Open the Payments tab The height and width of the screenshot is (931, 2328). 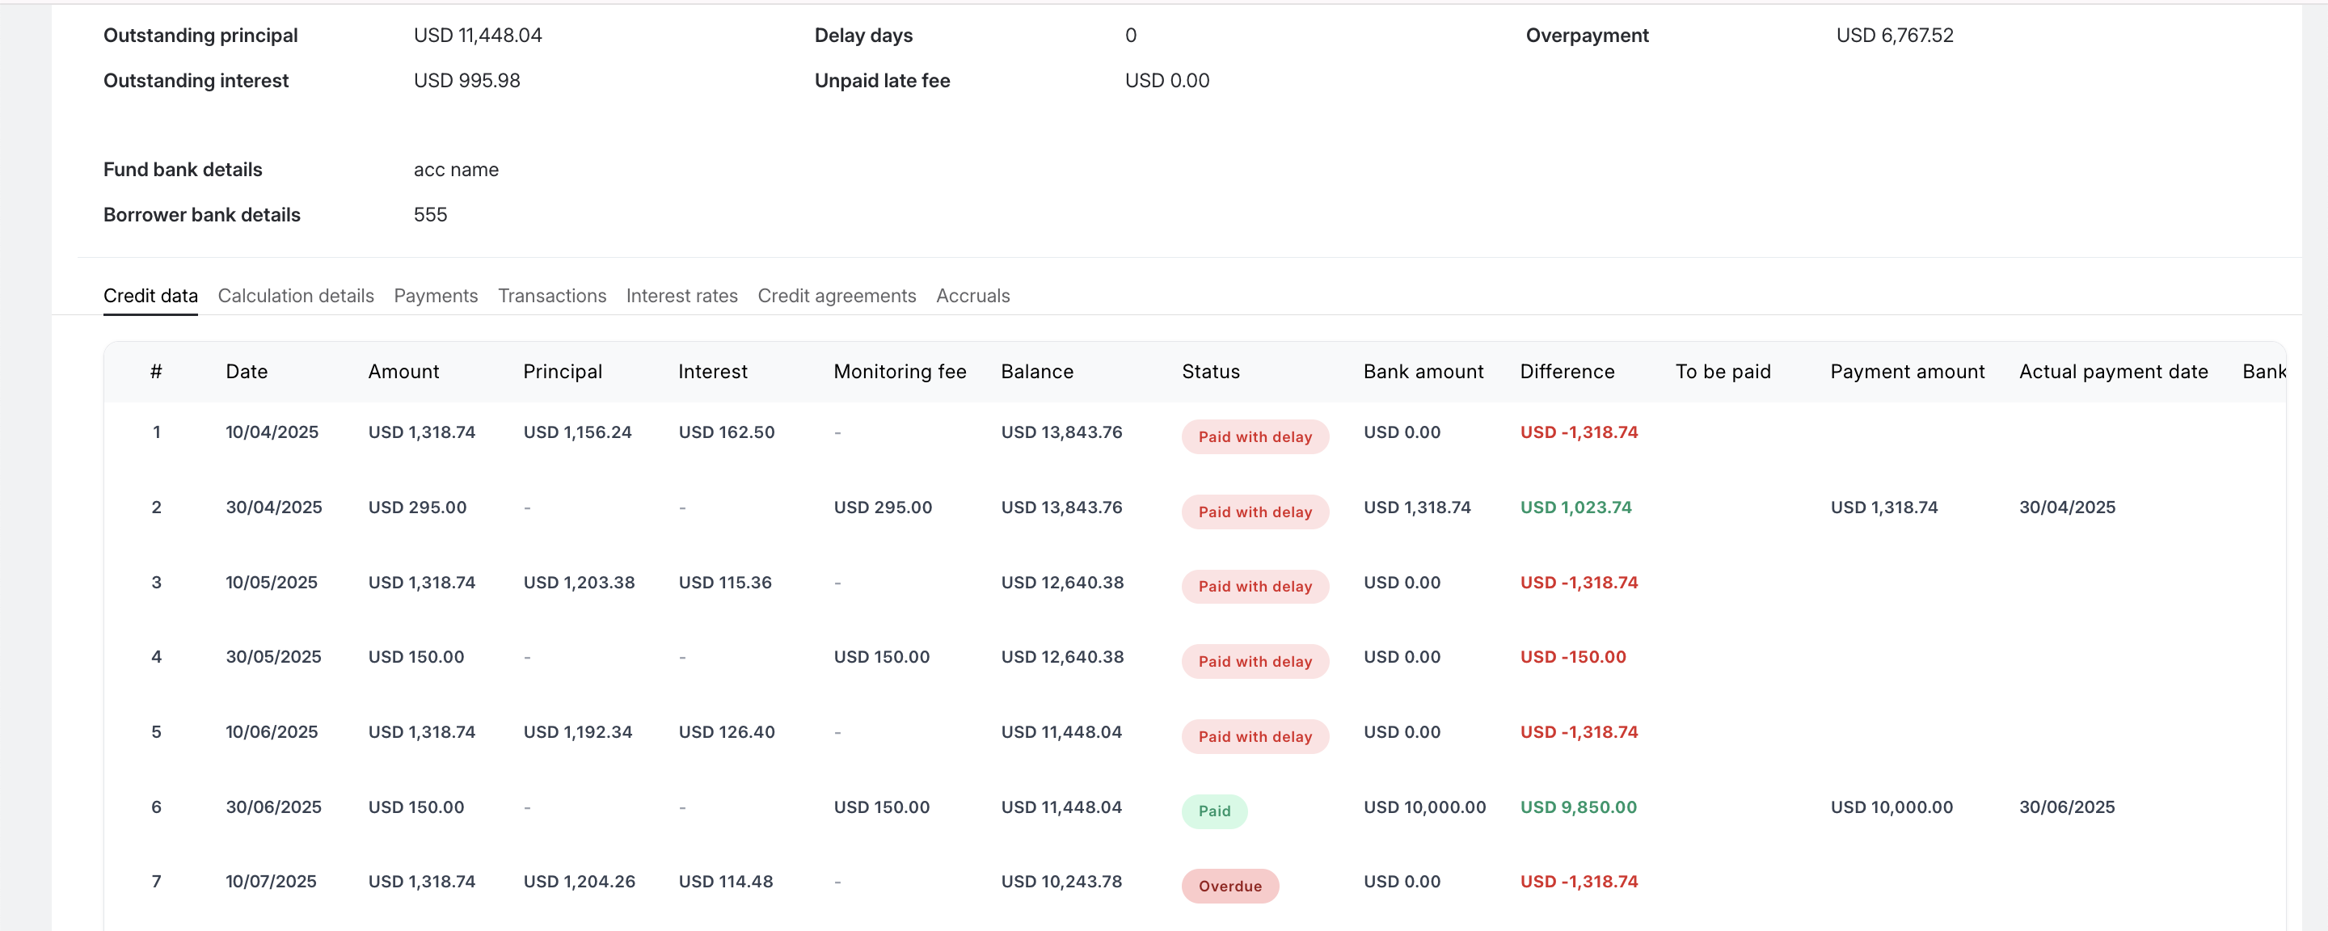pos(436,296)
